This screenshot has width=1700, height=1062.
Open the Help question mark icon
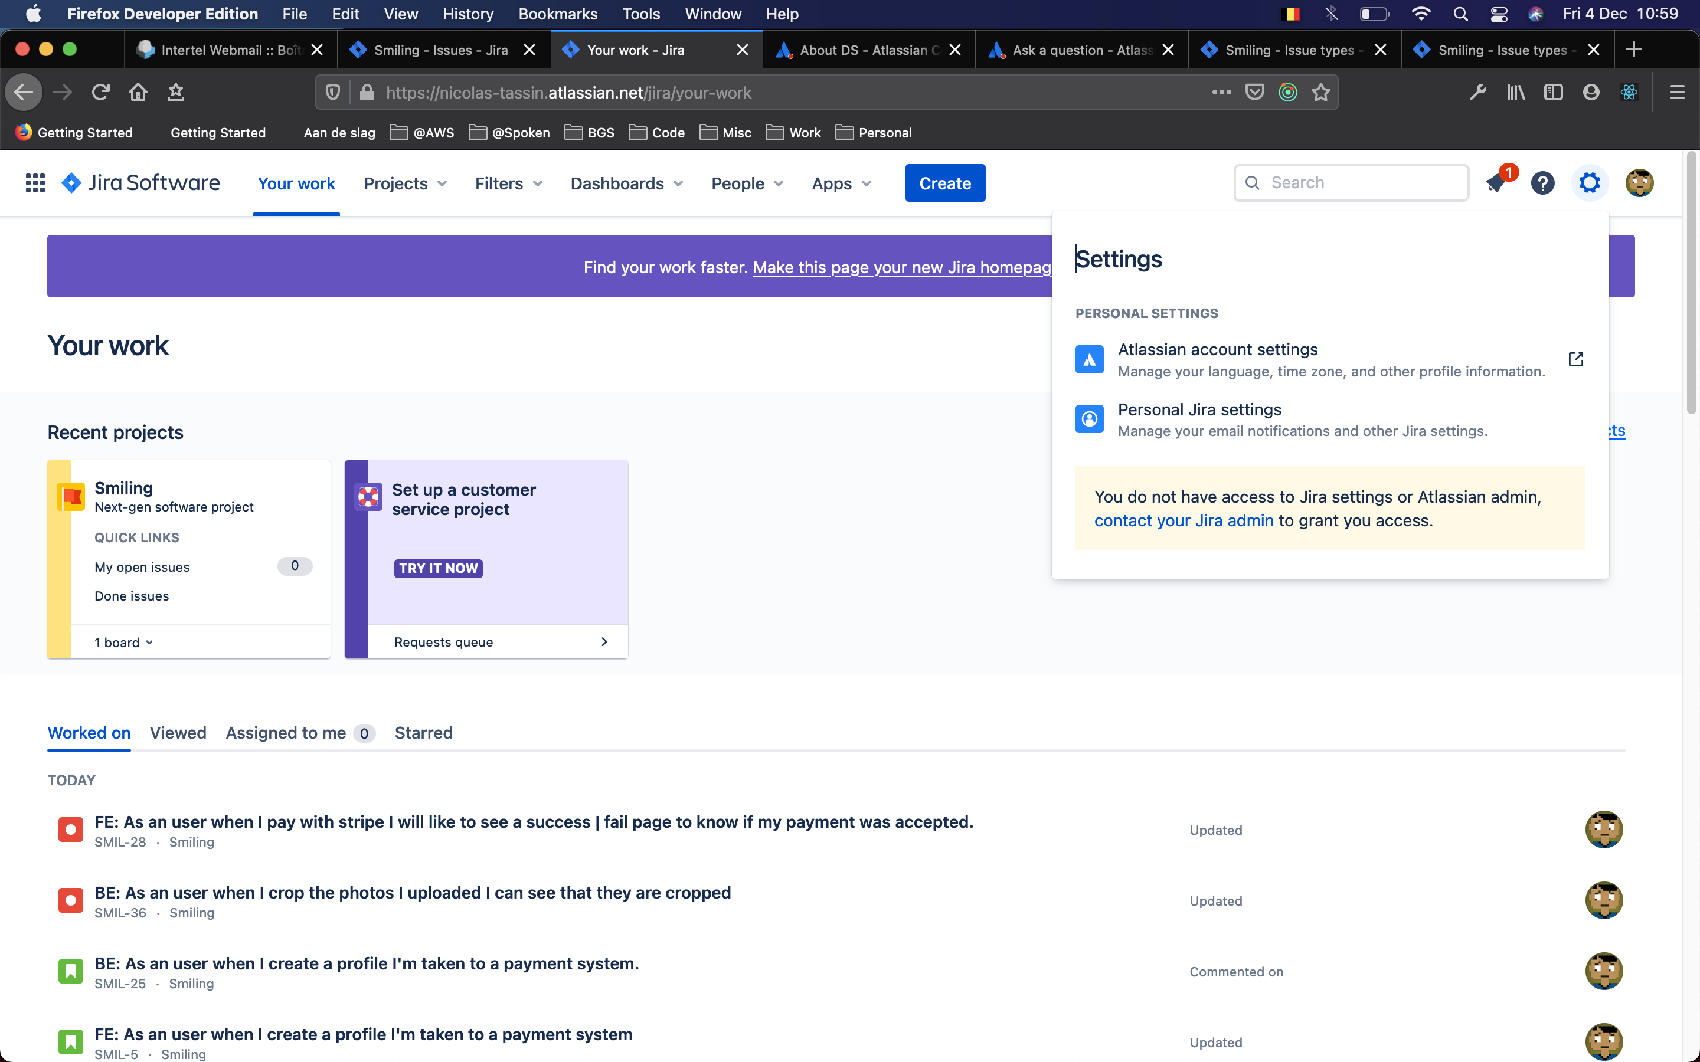tap(1542, 183)
